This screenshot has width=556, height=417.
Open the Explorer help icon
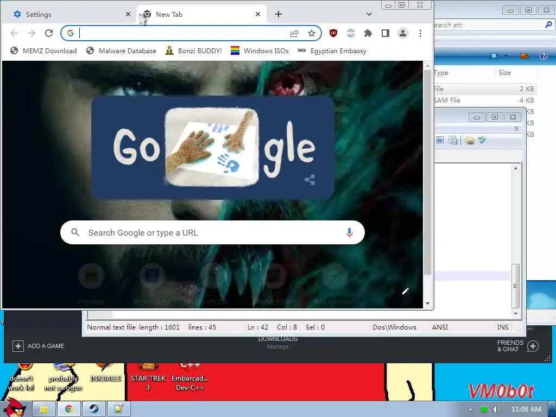point(543,56)
